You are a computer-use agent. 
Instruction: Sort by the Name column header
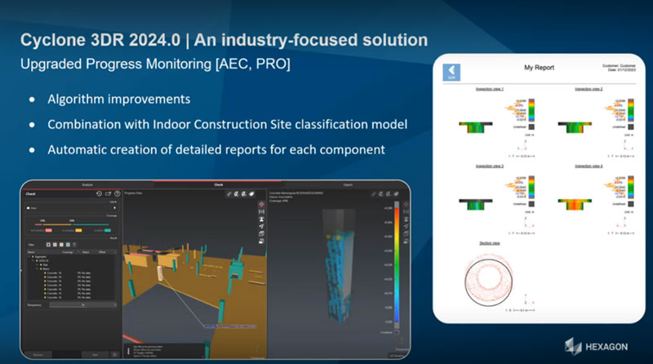click(x=31, y=252)
